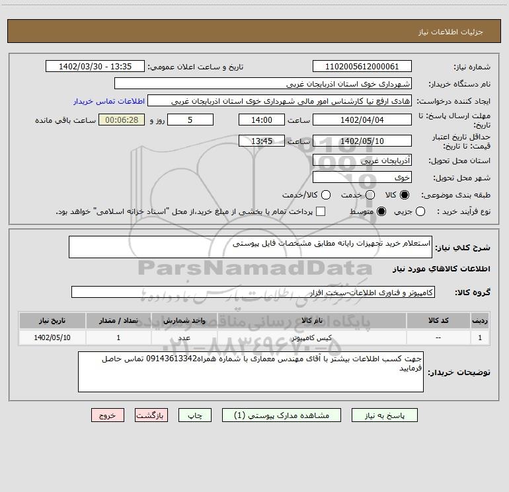The width and height of the screenshot is (509, 492).
Task: Click the buyer organization name field
Action: point(263,83)
